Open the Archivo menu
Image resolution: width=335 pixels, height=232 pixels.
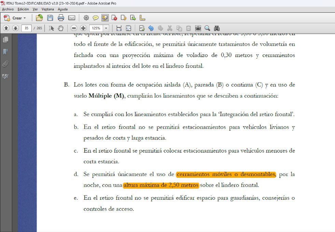[x=8, y=9]
